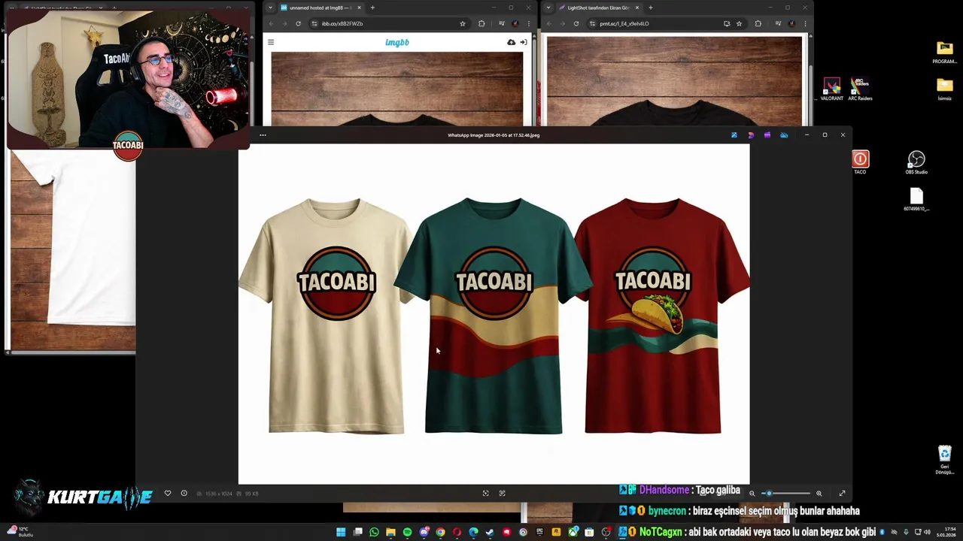
Task: Click the imgbb upload cloud icon
Action: (x=512, y=42)
